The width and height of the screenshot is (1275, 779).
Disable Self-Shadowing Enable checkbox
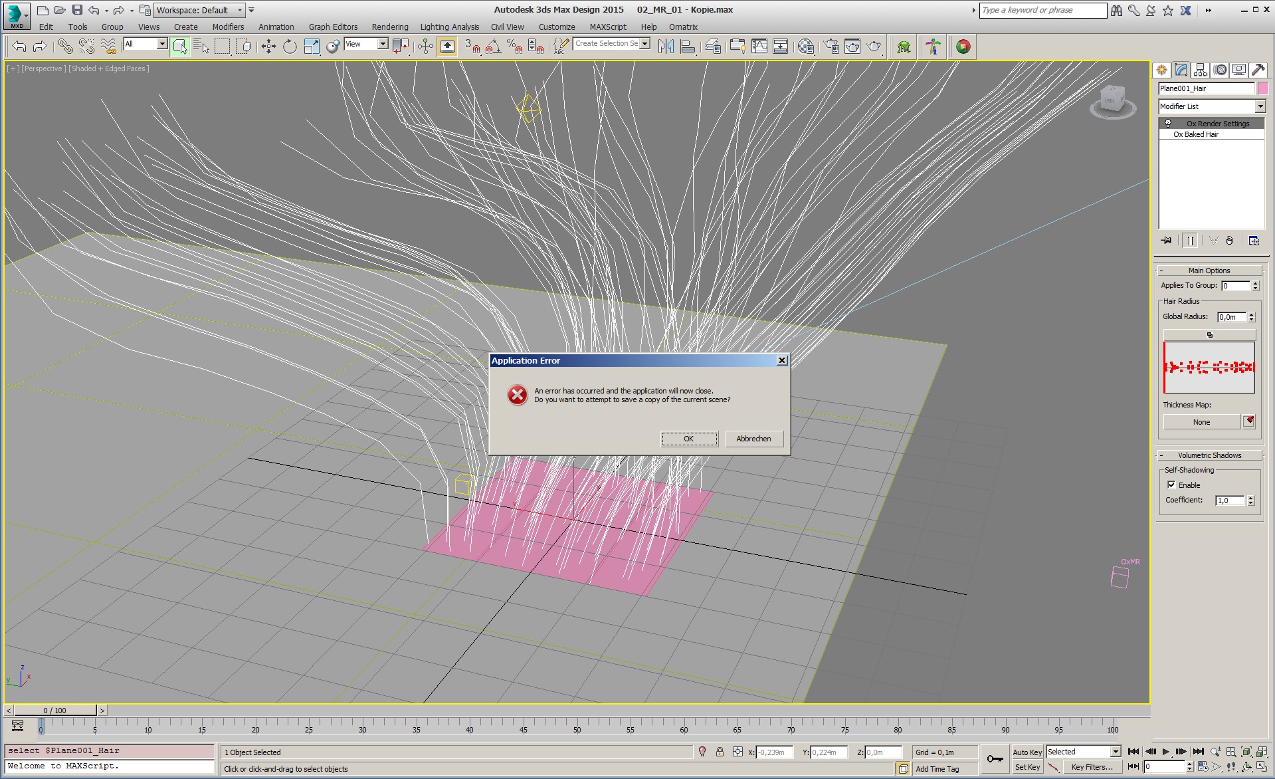(x=1171, y=485)
